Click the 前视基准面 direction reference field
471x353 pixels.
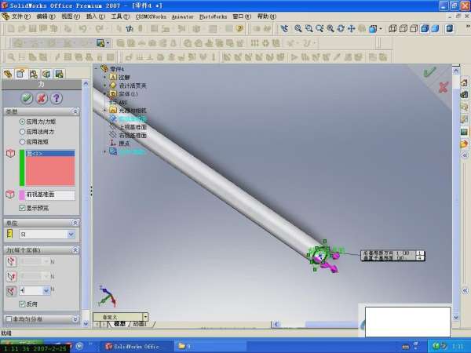(50, 195)
